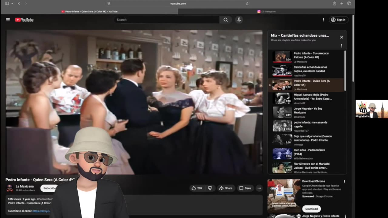Switch to the Instagram tab
Viewport: 388px width, 218px height.
pyautogui.click(x=266, y=12)
